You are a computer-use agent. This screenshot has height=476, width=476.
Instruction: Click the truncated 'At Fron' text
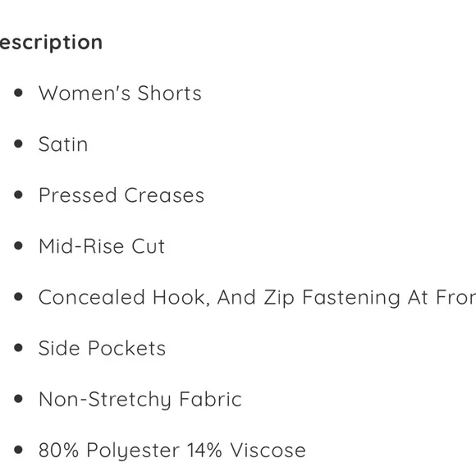(442, 297)
